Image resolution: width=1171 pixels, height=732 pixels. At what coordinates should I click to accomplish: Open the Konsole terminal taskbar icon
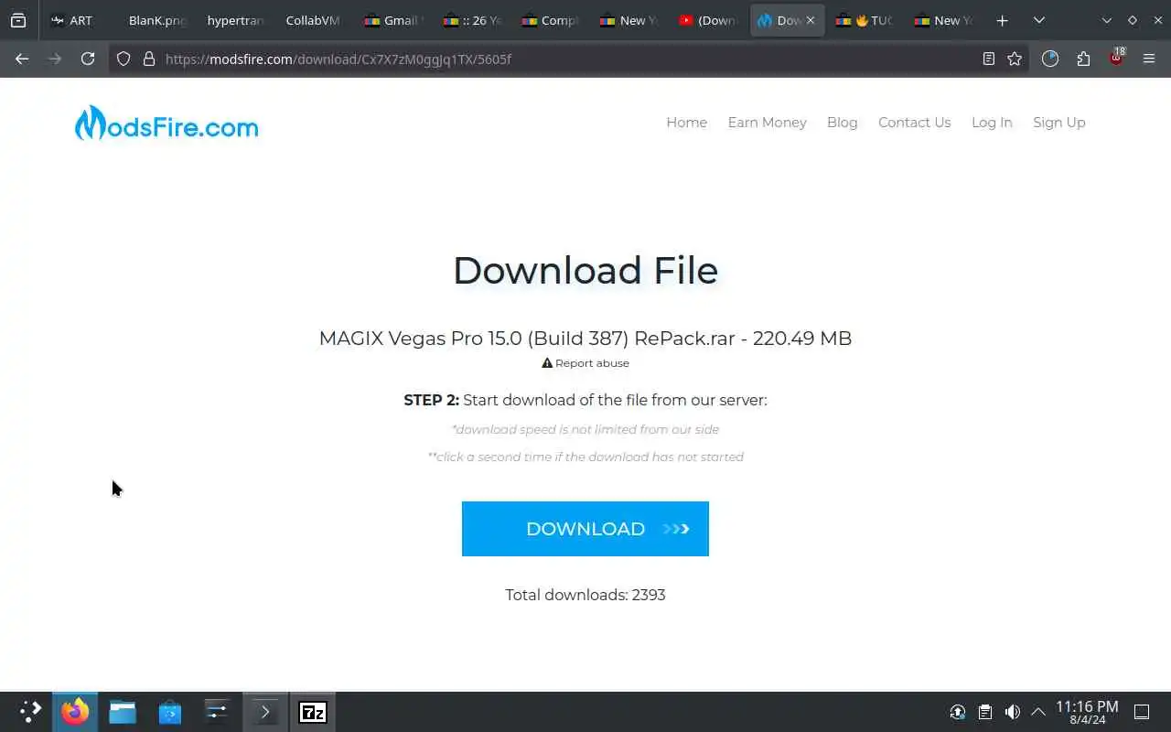click(x=264, y=712)
